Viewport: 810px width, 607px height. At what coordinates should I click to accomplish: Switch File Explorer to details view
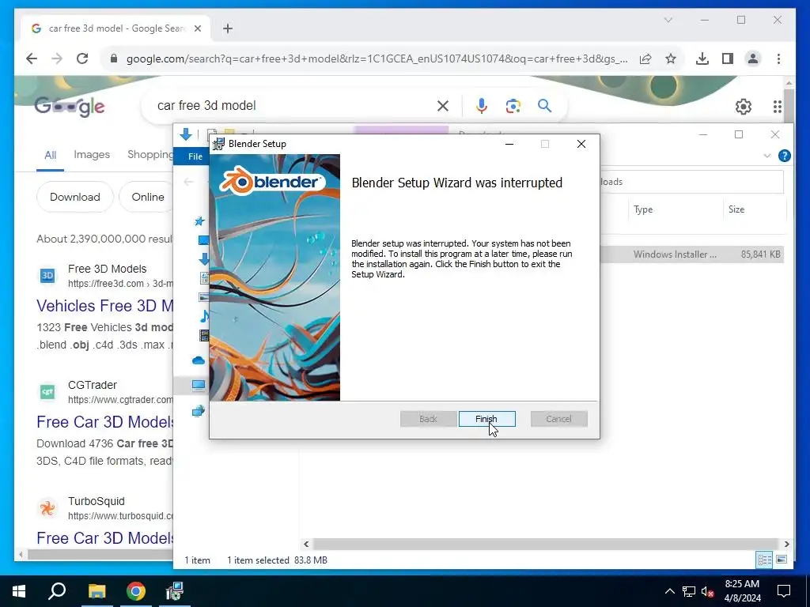(x=764, y=560)
